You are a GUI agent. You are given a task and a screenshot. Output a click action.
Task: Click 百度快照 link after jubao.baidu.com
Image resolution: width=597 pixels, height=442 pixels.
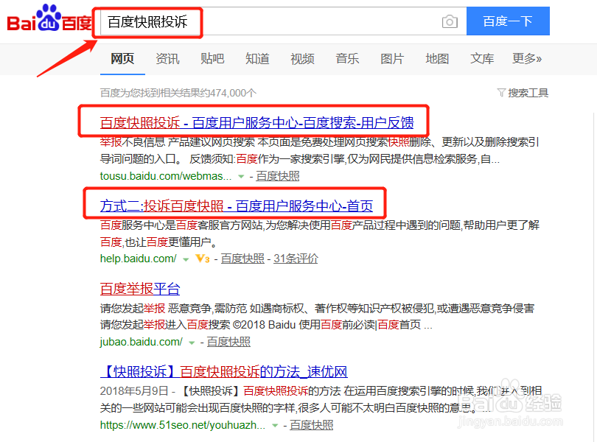click(x=228, y=342)
